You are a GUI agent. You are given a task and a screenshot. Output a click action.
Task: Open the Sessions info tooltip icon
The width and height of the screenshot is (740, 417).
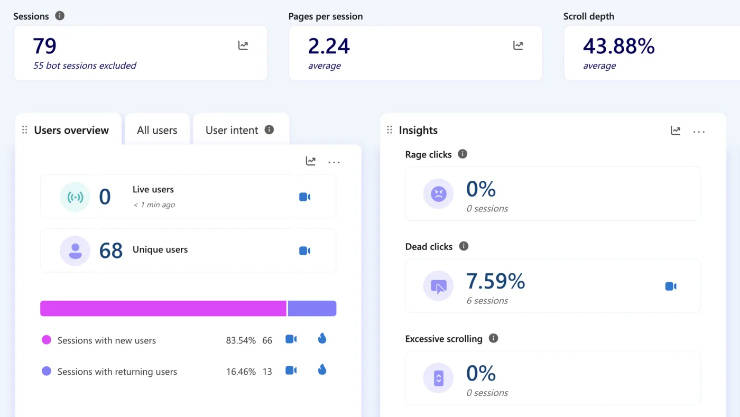click(60, 16)
